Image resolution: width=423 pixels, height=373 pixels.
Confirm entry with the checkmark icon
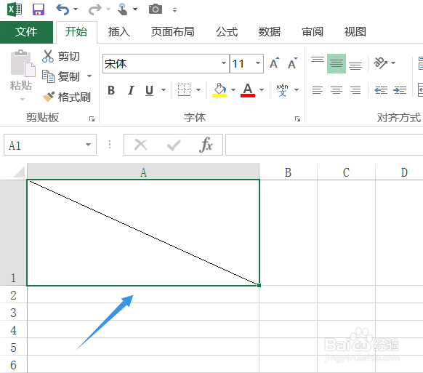pyautogui.click(x=174, y=145)
